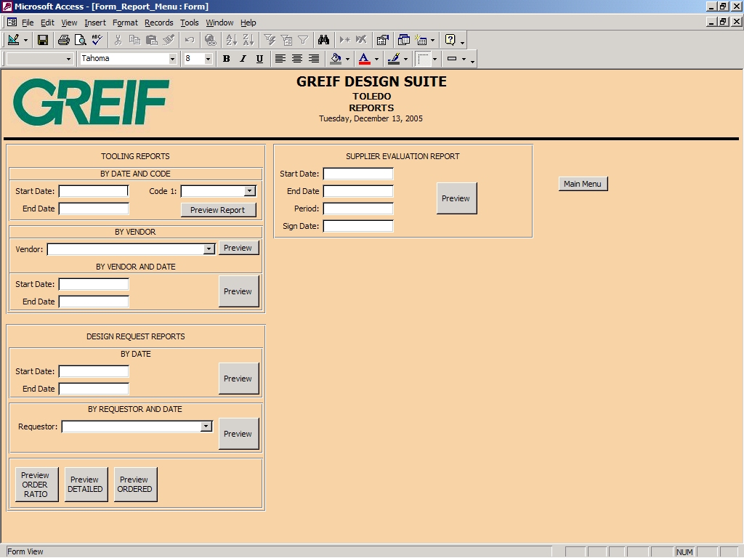Image resolution: width=744 pixels, height=558 pixels.
Task: Open Microsoft Access Help question icon
Action: pyautogui.click(x=450, y=41)
